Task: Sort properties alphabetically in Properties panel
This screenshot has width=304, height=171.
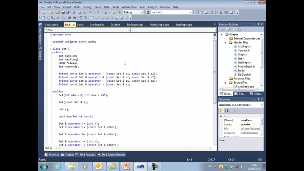Action: click(226, 111)
